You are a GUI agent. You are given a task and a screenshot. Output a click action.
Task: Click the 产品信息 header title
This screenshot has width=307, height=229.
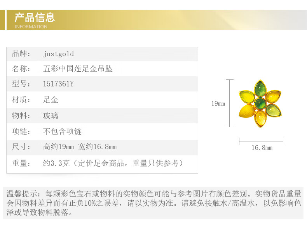(x=35, y=17)
